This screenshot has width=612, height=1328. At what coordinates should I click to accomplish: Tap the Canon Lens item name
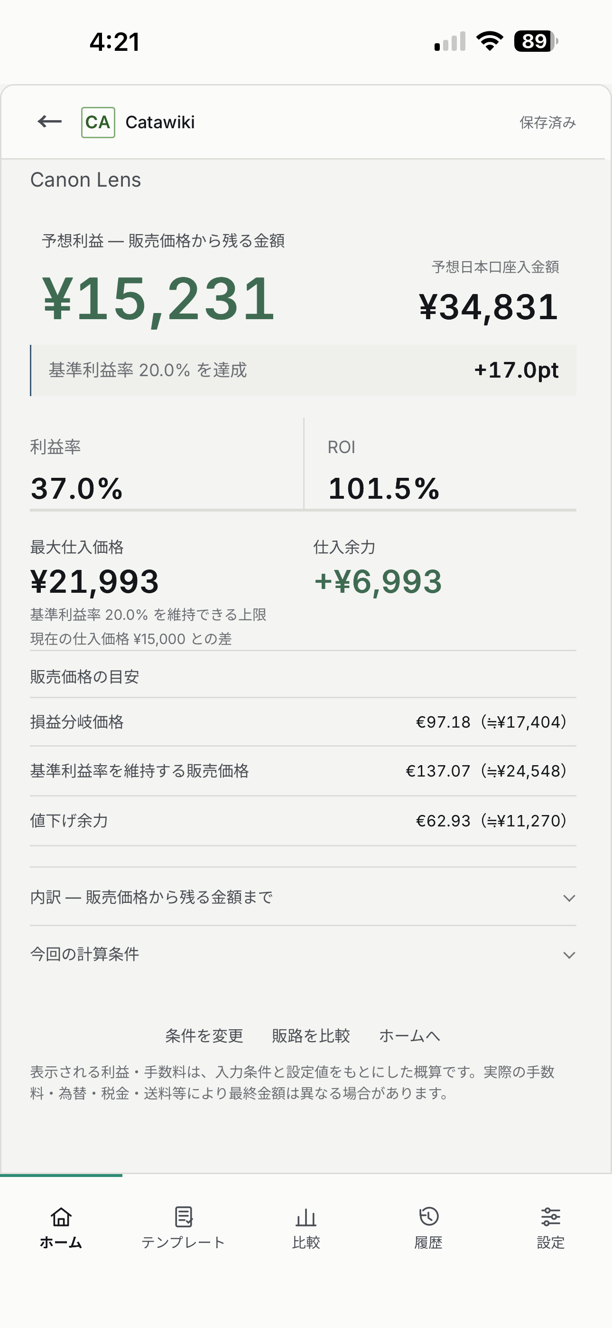[85, 180]
